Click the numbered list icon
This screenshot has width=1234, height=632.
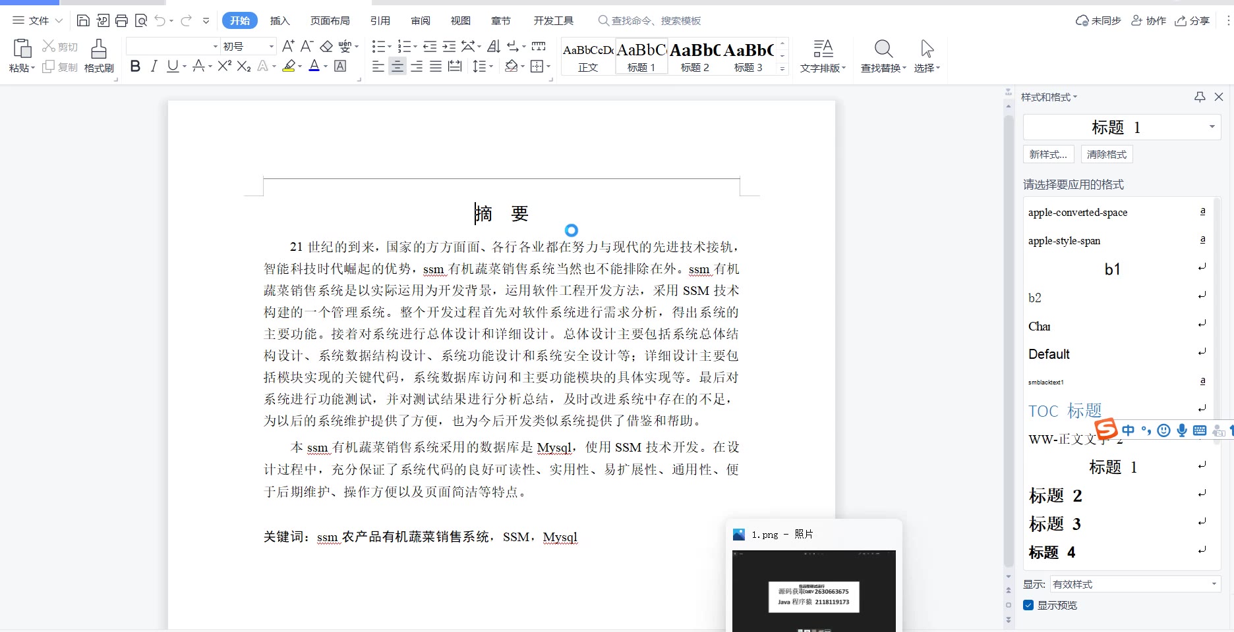[405, 46]
